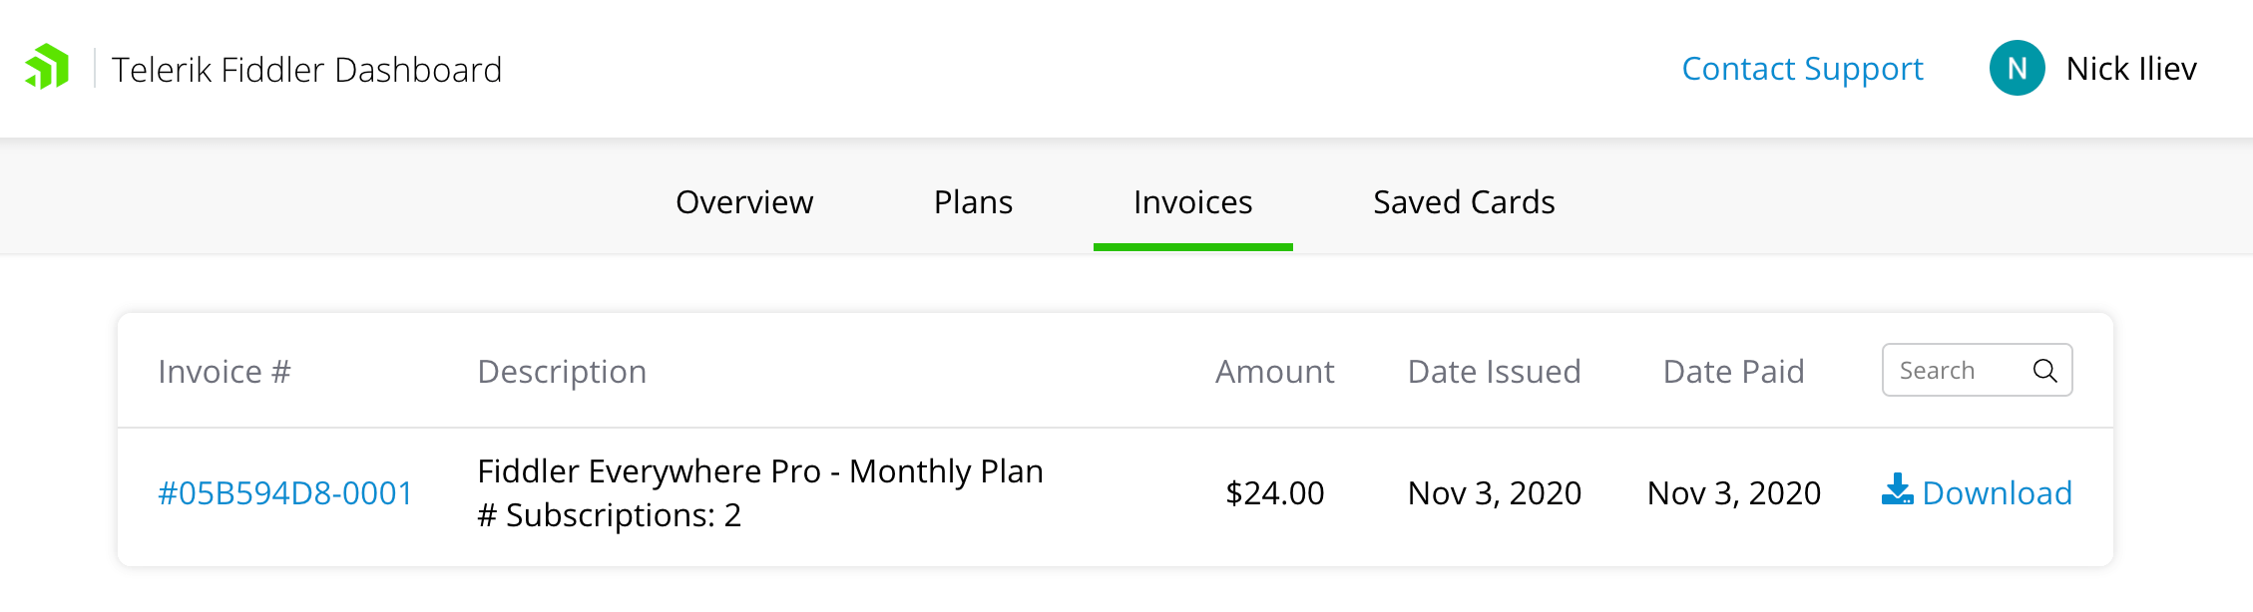2253x612 pixels.
Task: Open the Contact Support link
Action: tap(1802, 69)
